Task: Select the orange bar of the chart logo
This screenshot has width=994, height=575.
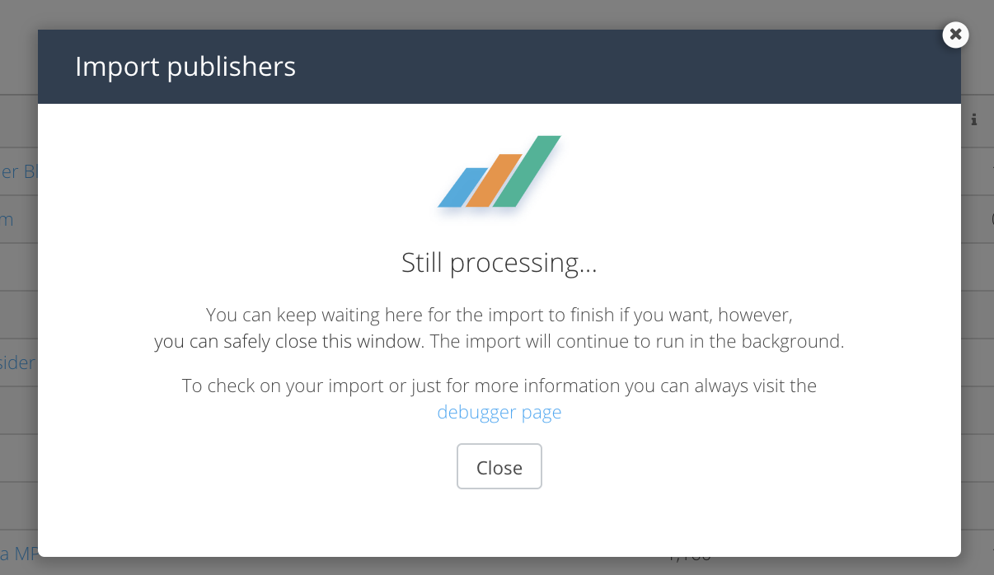Action: click(495, 181)
